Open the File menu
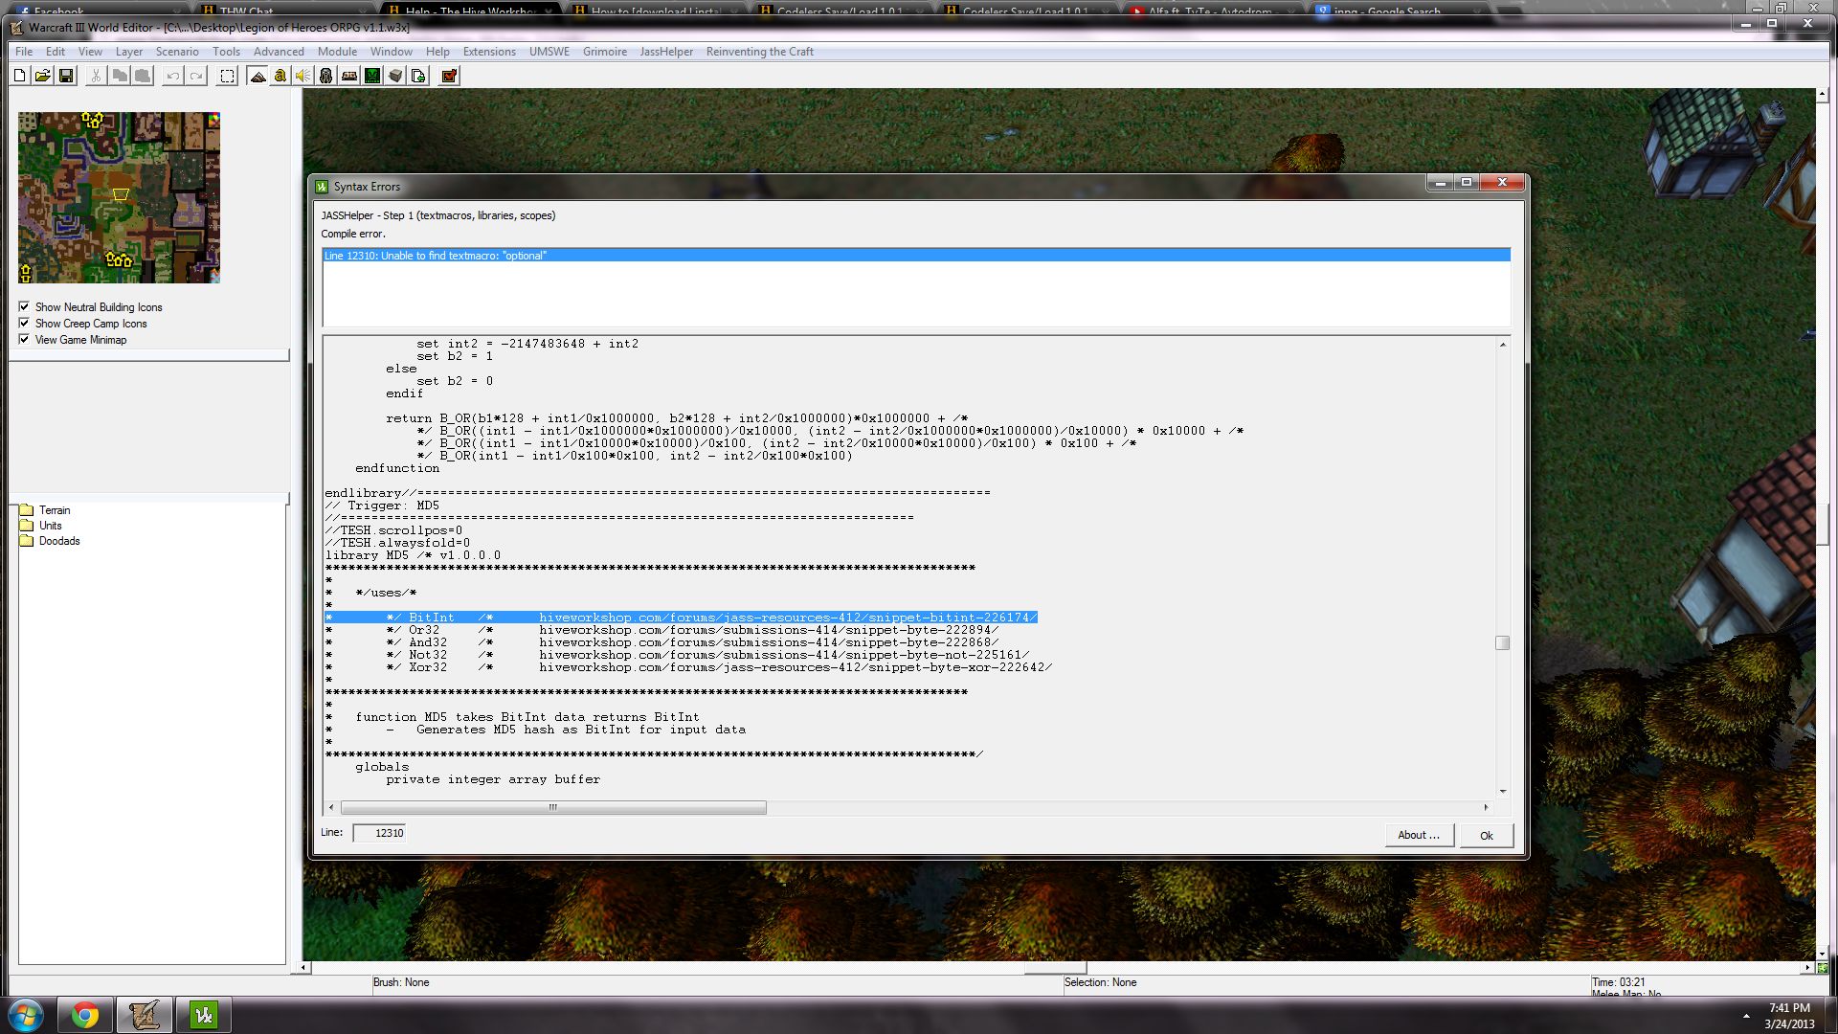This screenshot has height=1034, width=1838. (x=24, y=52)
